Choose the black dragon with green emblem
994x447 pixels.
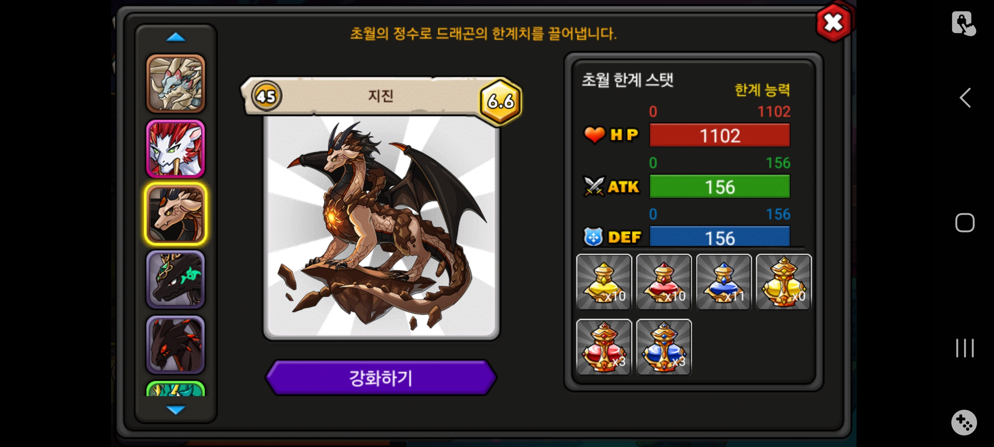point(176,279)
